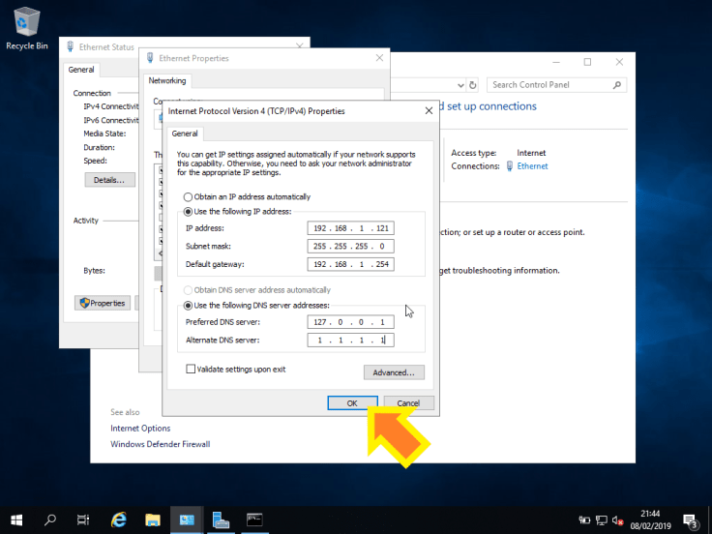Viewport: 712px width, 534px height.
Task: Switch to Networking tab in Ethernet Properties
Action: click(x=167, y=81)
